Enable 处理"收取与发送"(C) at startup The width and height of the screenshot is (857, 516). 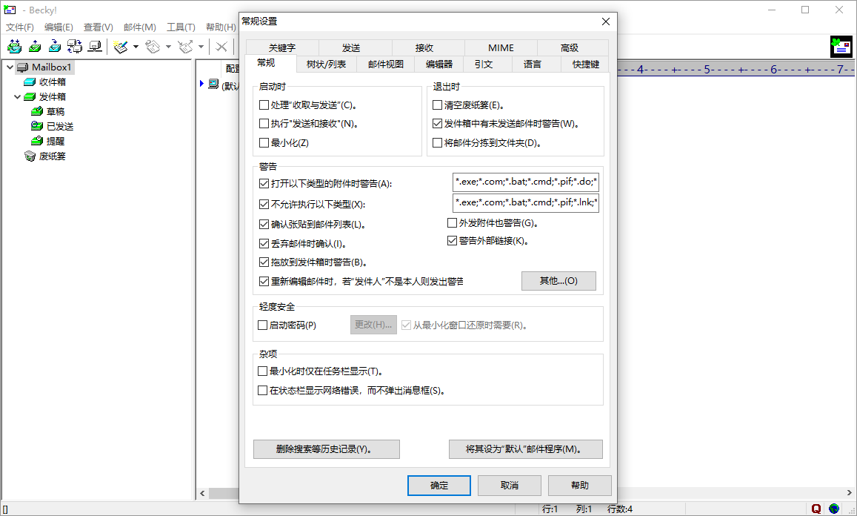click(264, 105)
